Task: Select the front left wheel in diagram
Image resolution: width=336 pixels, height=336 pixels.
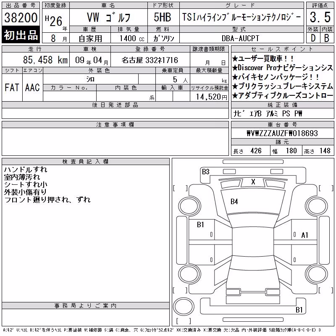Action: (190, 207)
